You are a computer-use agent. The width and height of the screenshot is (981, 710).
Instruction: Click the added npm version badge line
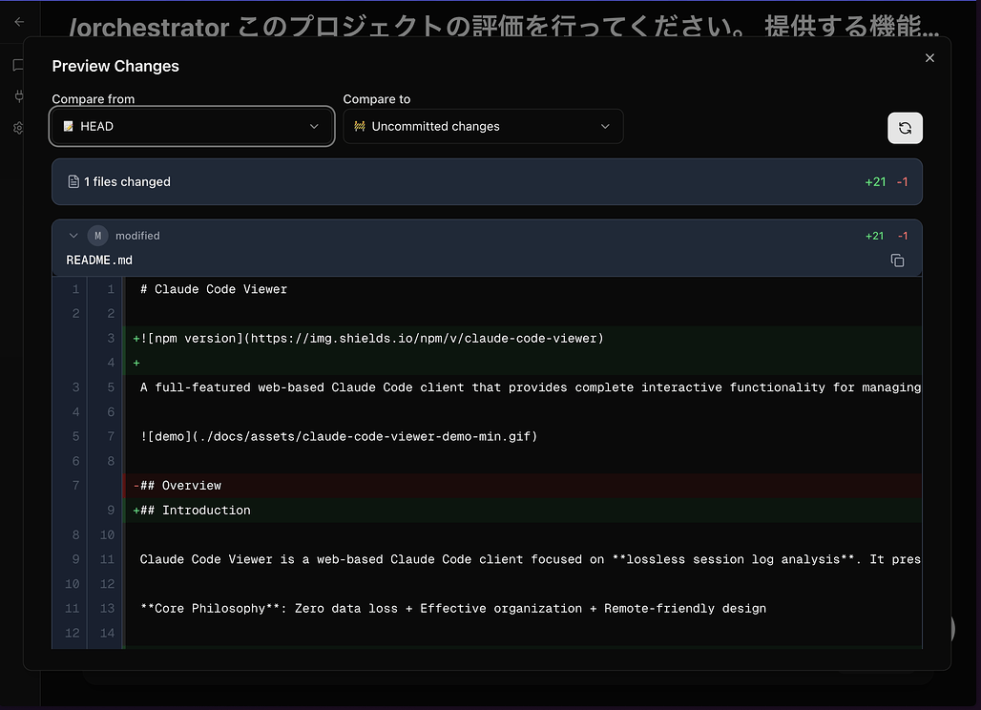click(372, 338)
